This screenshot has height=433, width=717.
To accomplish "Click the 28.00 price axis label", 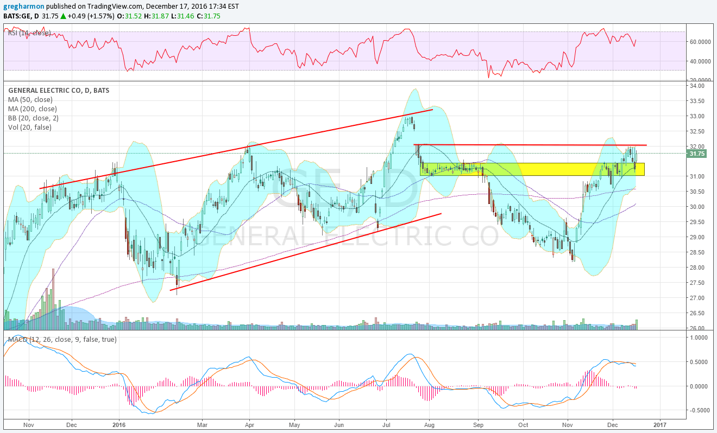I will 697,268.
